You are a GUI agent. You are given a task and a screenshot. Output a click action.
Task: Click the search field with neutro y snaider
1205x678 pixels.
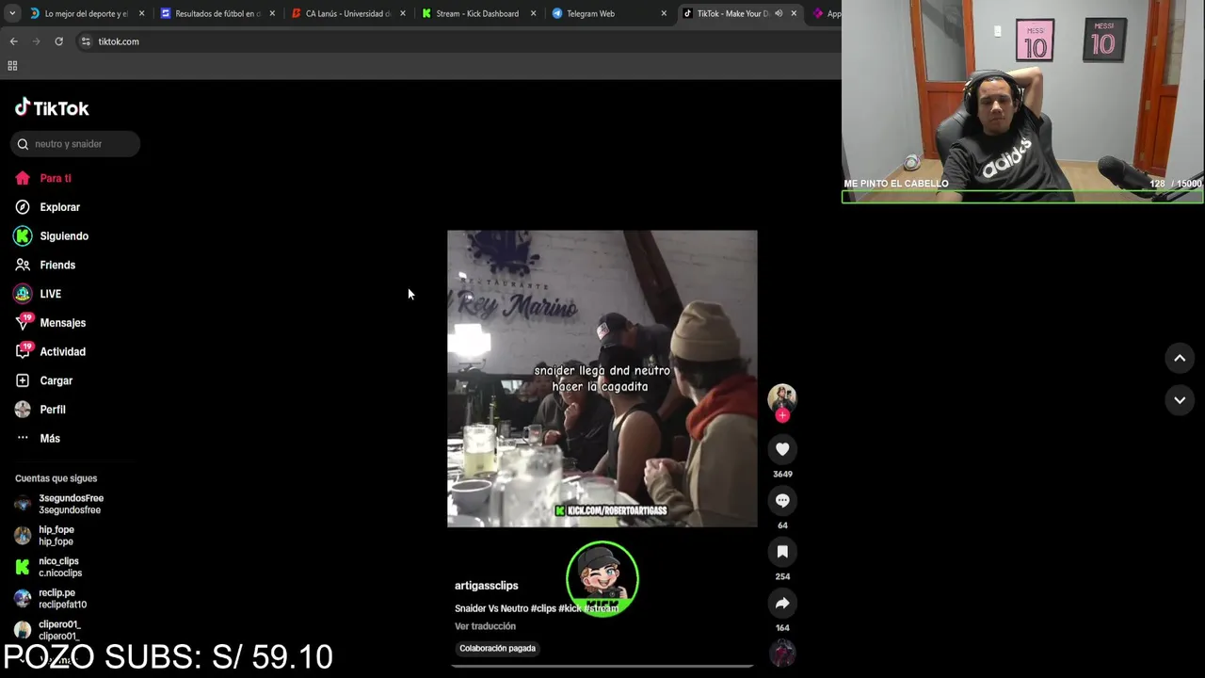[x=75, y=144]
